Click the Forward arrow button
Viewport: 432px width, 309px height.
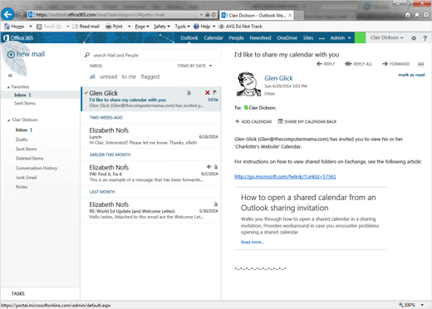(x=395, y=64)
